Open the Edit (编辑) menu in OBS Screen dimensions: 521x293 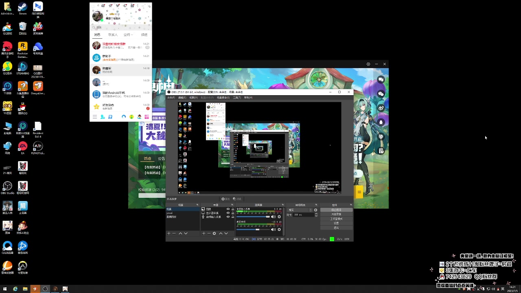(x=182, y=98)
